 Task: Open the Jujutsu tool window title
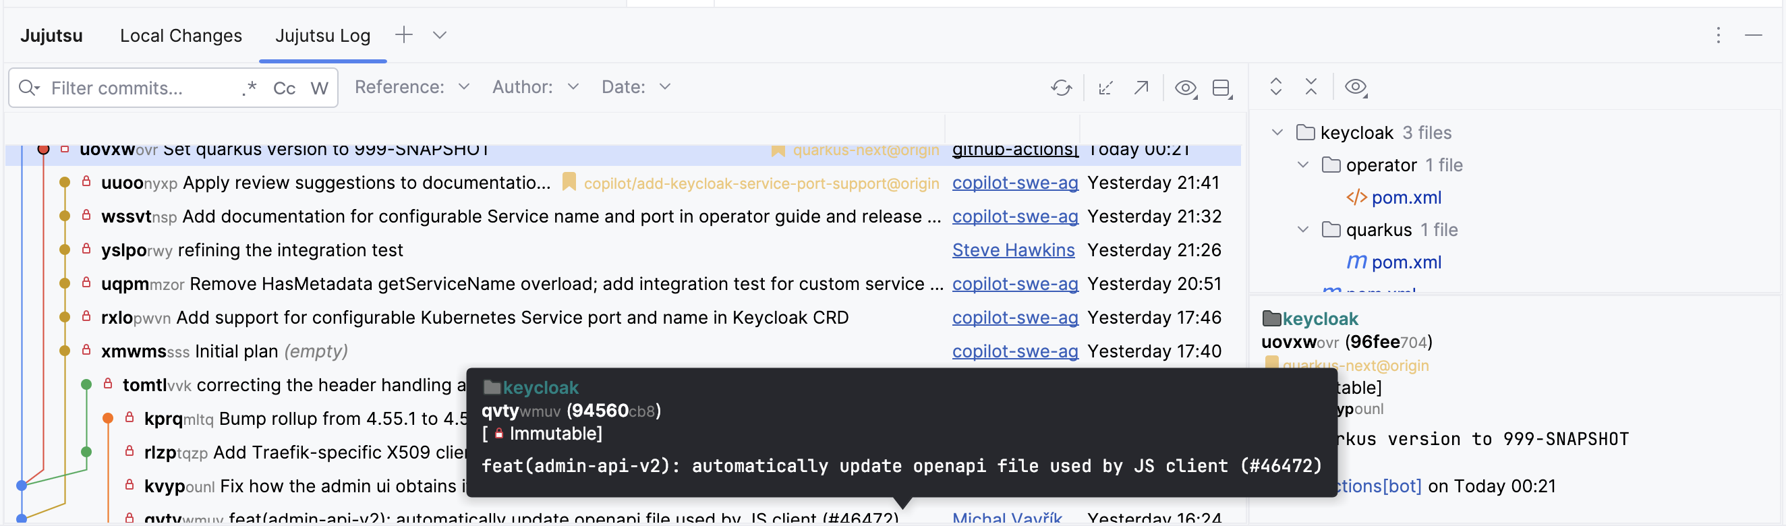51,35
